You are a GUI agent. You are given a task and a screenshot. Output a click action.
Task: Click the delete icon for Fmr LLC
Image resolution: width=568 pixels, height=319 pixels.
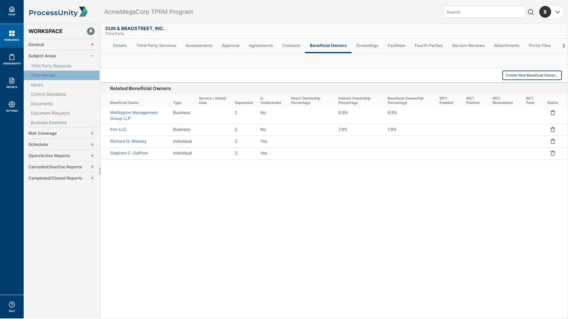pos(553,129)
